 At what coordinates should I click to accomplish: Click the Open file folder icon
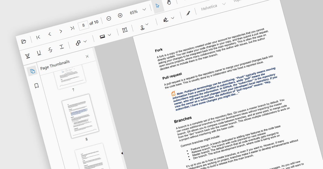(24, 42)
